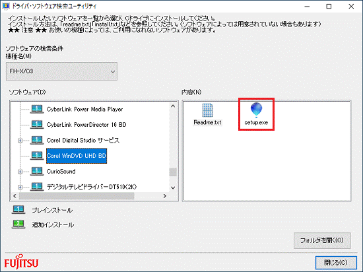
Task: Click the laptop icon beside Corel Digital Studio サービス
Action: click(37, 140)
